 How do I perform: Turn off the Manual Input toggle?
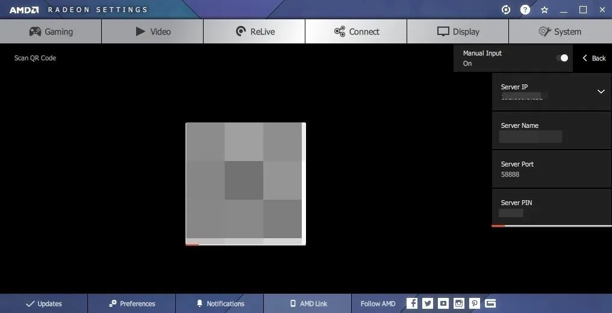click(x=563, y=58)
